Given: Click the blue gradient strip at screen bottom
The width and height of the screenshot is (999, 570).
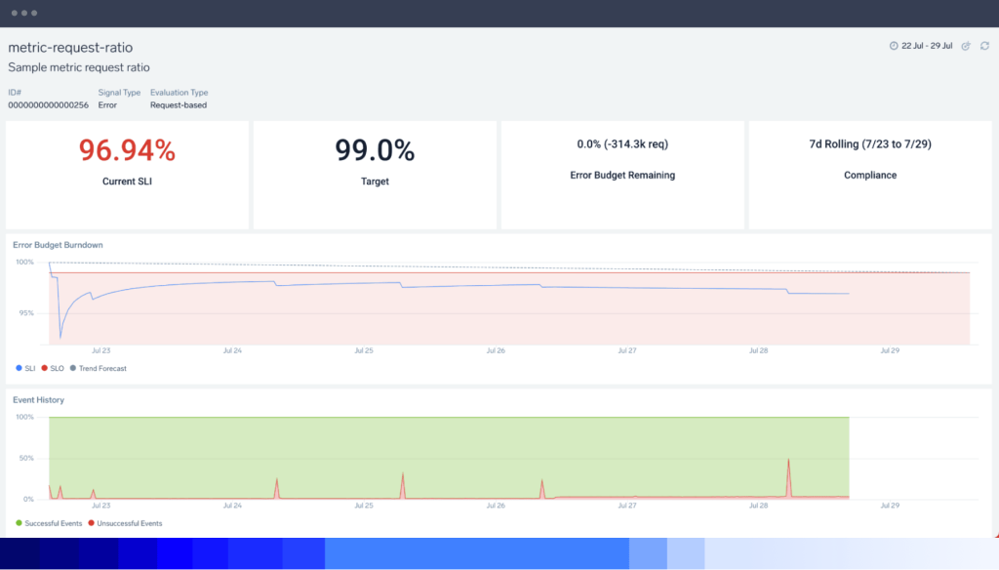Looking at the screenshot, I should [x=499, y=556].
